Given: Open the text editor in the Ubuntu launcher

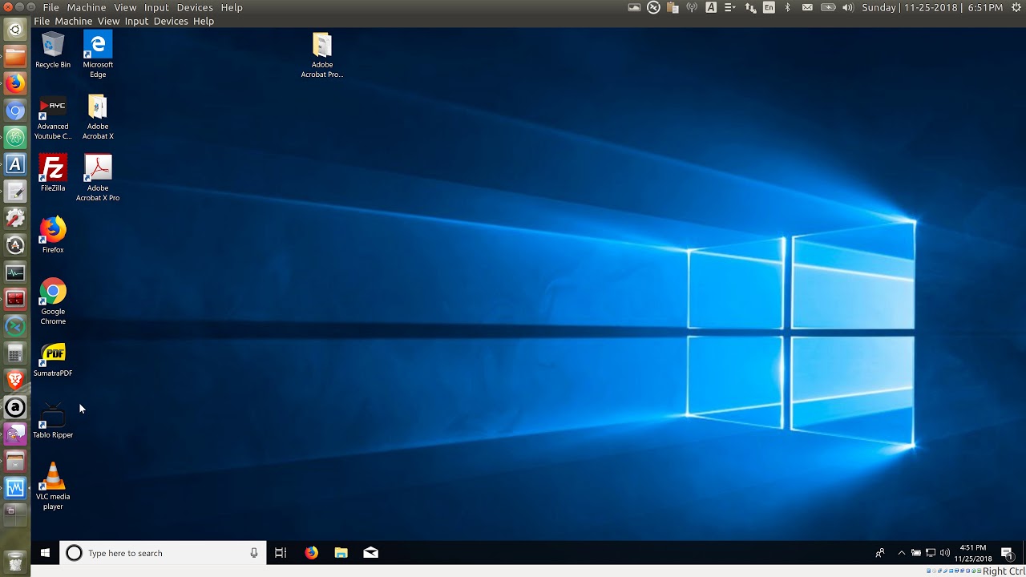Looking at the screenshot, I should 15,192.
